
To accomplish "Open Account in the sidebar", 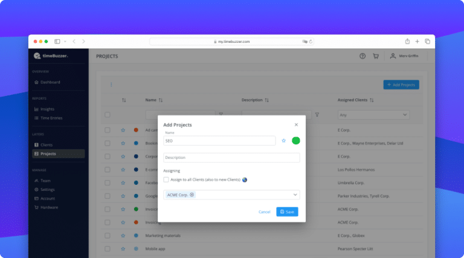I will coord(44,199).
